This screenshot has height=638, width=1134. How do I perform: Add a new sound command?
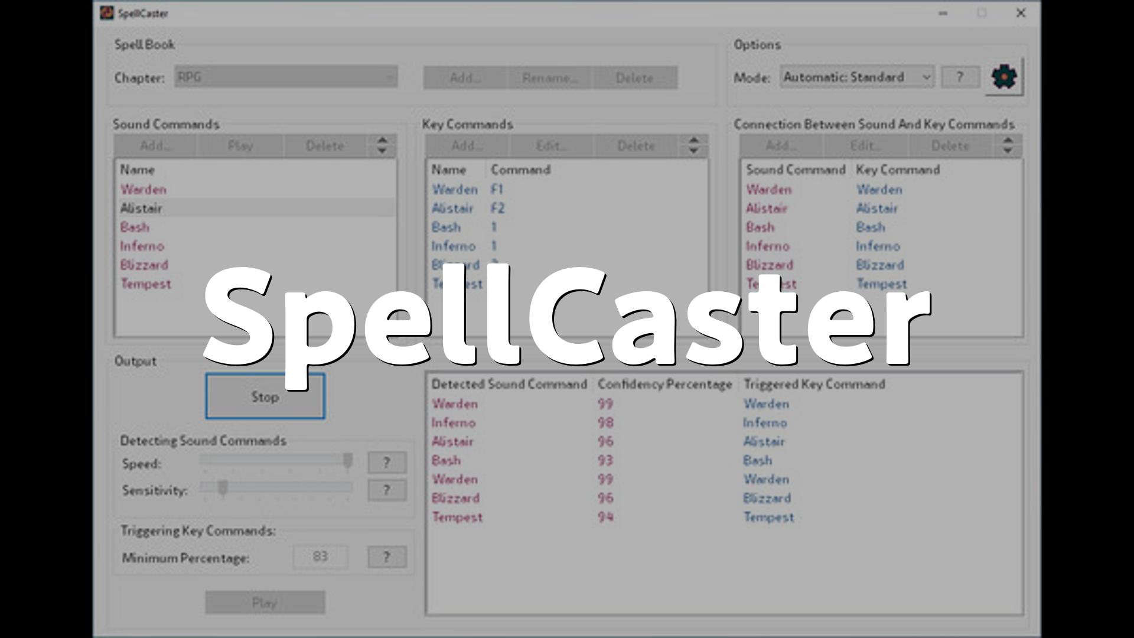coord(155,146)
